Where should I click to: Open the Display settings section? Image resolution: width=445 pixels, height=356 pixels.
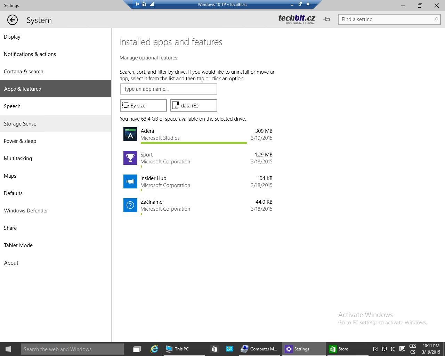pyautogui.click(x=12, y=37)
